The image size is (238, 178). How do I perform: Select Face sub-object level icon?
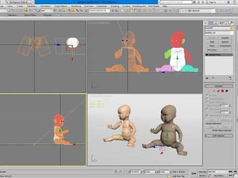218,91
